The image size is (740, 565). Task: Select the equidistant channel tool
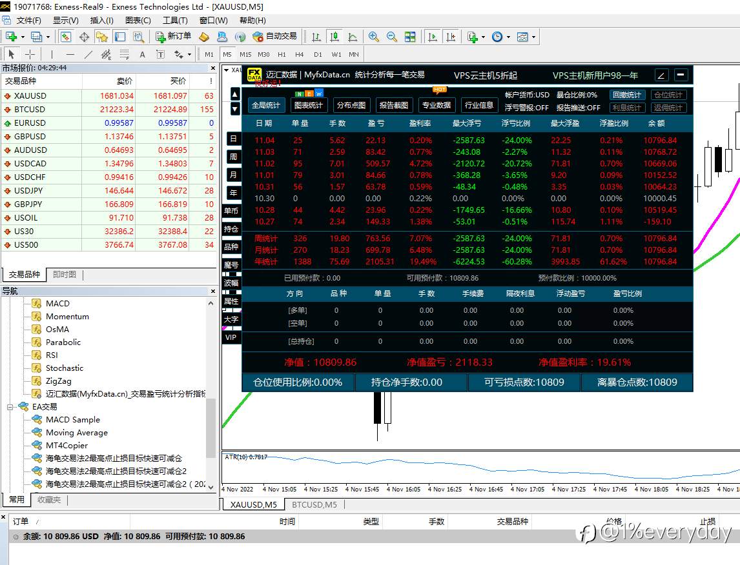click(x=106, y=54)
